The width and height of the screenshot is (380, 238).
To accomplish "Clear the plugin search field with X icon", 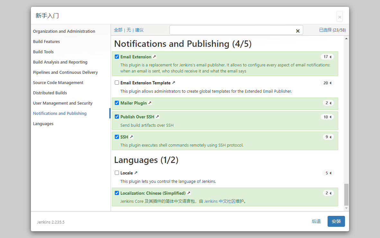I will [x=298, y=31].
